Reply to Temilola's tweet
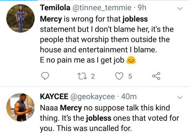 tap(45, 76)
